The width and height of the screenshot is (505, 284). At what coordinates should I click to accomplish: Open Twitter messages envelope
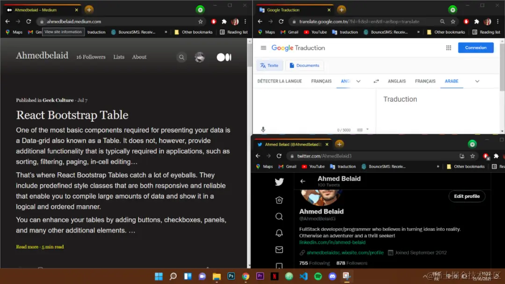[x=279, y=249]
